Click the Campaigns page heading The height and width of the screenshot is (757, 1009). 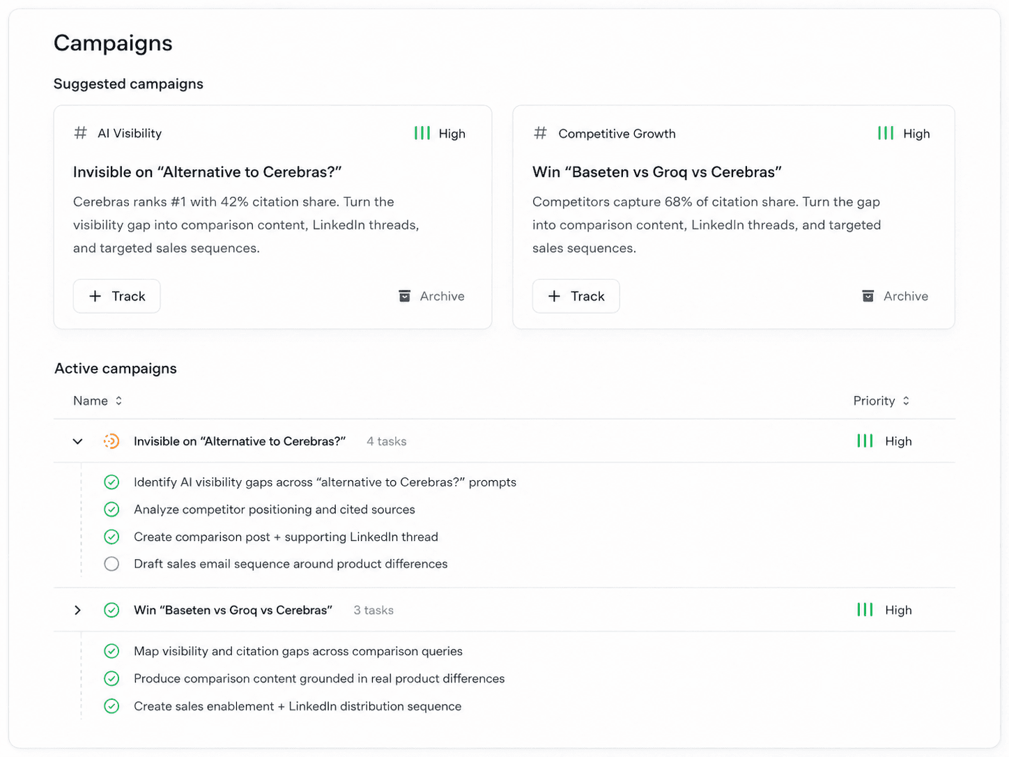click(113, 43)
